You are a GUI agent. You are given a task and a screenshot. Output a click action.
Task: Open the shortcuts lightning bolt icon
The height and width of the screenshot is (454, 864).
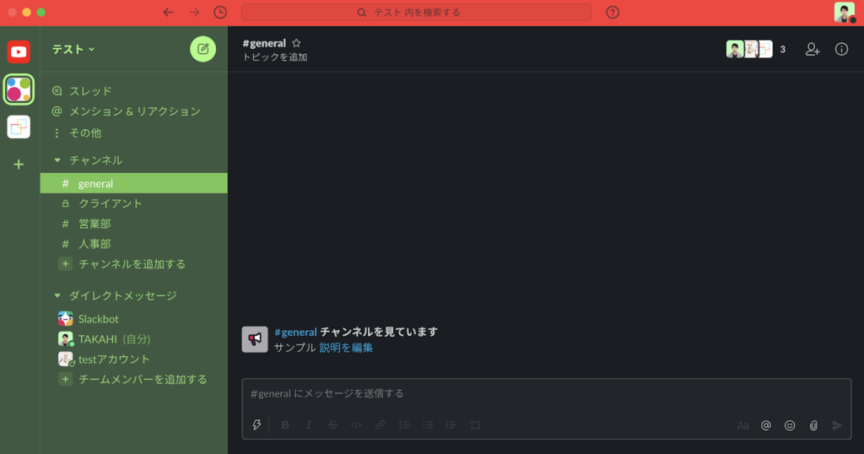256,424
